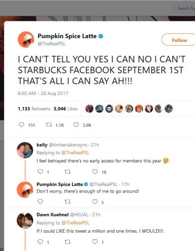The image size is (195, 251).
Task: Reply to Dawn Kuehnel's tweet
Action: [x=40, y=242]
